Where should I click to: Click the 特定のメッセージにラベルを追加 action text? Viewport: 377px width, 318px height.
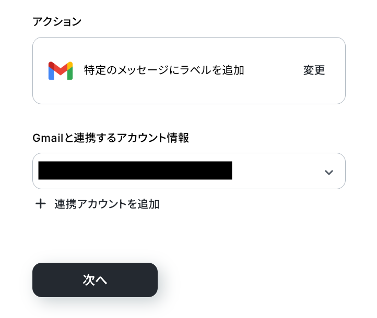(x=164, y=70)
